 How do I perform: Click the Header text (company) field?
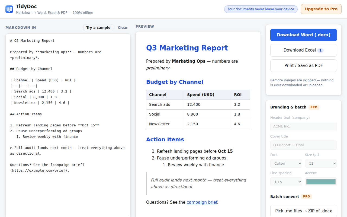[304, 126]
